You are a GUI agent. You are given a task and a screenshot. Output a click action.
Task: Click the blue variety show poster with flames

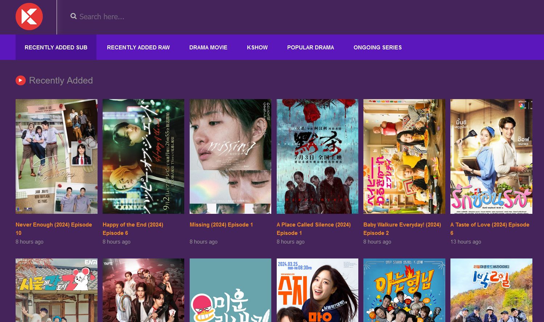[x=404, y=290]
